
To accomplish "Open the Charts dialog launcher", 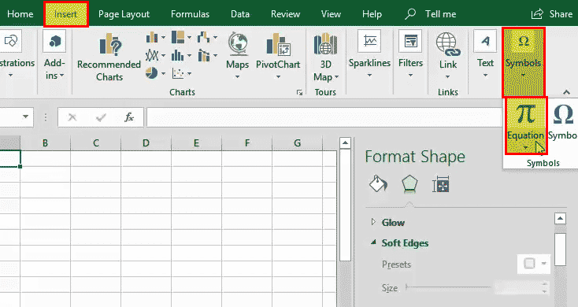I will click(x=299, y=93).
